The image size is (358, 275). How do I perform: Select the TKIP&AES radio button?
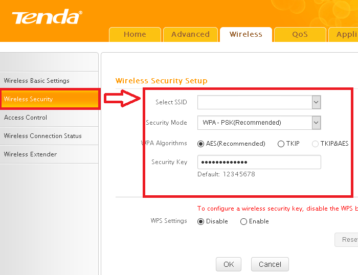pos(316,144)
